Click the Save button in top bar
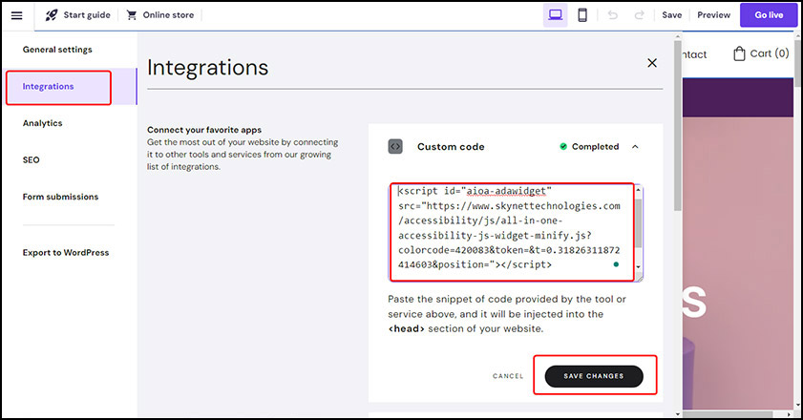The width and height of the screenshot is (803, 420). pos(671,15)
